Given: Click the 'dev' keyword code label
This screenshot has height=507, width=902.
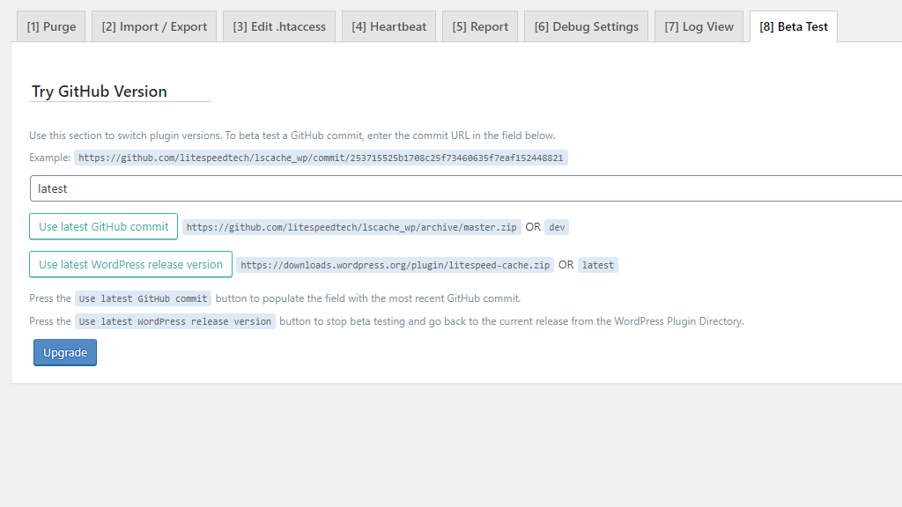Looking at the screenshot, I should pyautogui.click(x=557, y=227).
